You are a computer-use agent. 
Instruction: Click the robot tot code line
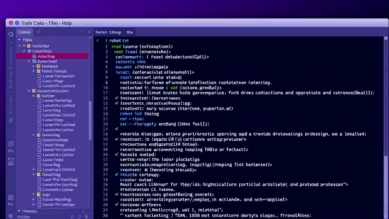click(139, 114)
